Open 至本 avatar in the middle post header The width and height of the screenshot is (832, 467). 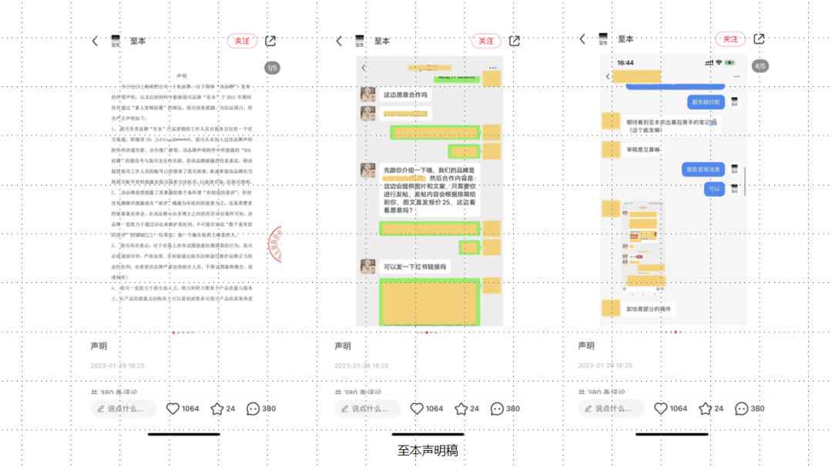pos(360,41)
